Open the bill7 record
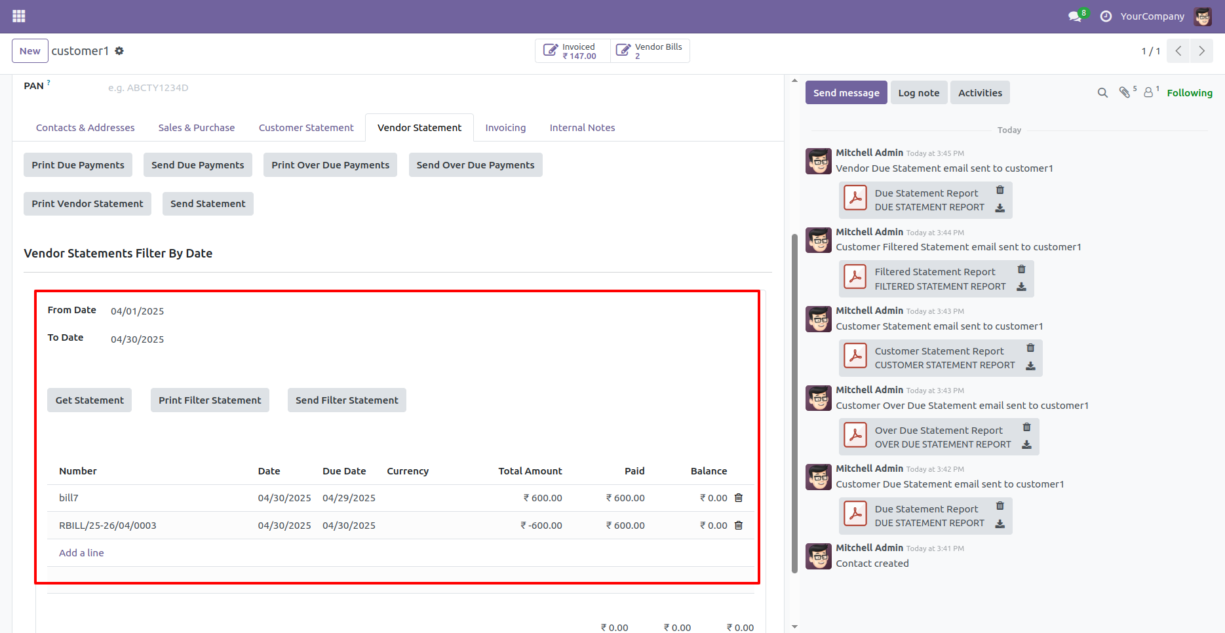Image resolution: width=1225 pixels, height=633 pixels. 68,497
